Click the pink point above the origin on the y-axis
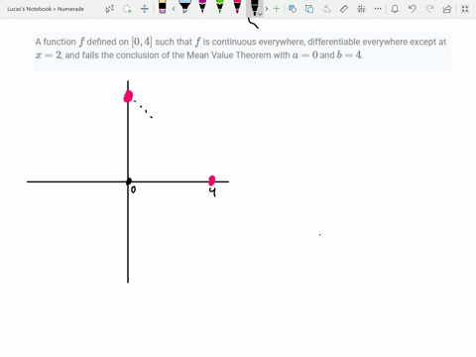The image size is (476, 357). point(128,96)
